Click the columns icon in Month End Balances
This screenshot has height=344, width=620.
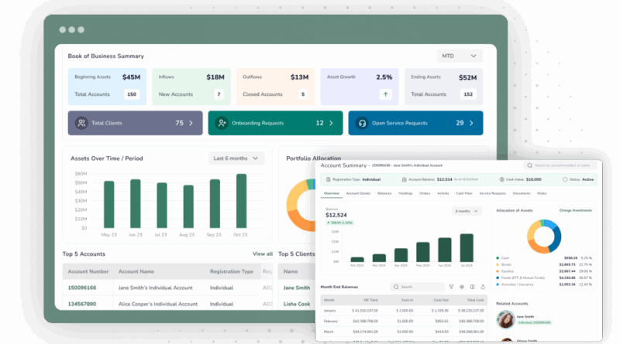tap(472, 287)
